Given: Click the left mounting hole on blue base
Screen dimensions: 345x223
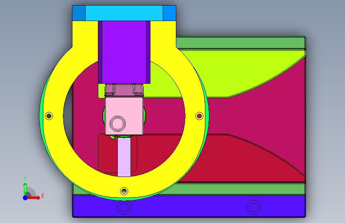Looking at the screenshot, I should [x=124, y=207].
